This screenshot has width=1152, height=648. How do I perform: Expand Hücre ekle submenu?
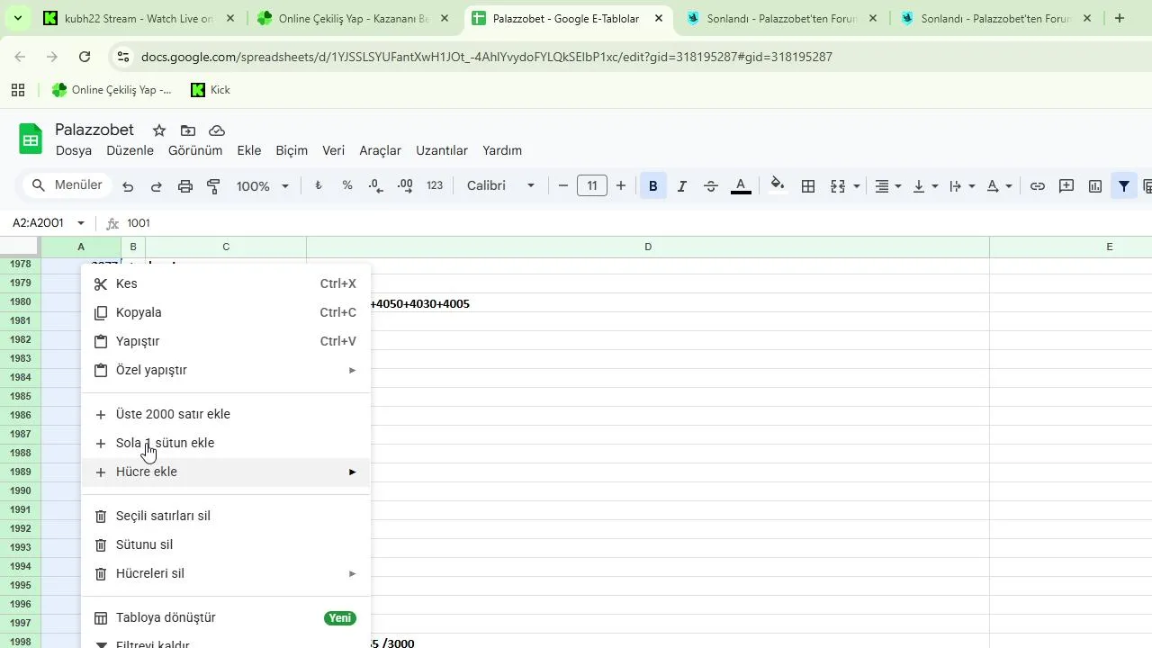[226, 472]
